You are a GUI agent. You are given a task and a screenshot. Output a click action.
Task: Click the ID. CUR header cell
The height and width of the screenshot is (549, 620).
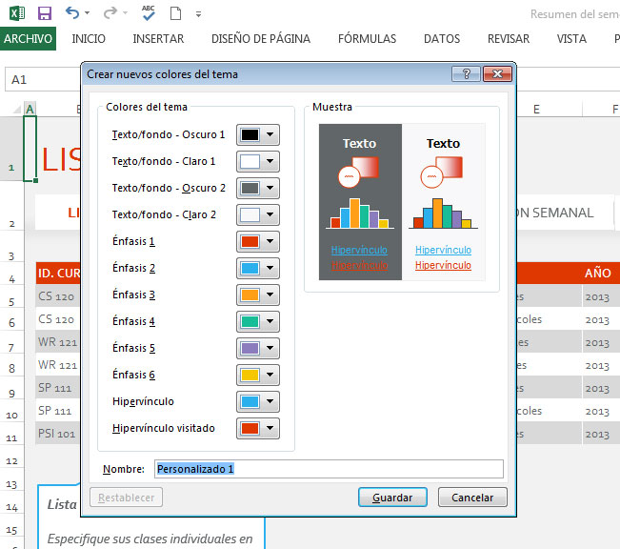(59, 273)
